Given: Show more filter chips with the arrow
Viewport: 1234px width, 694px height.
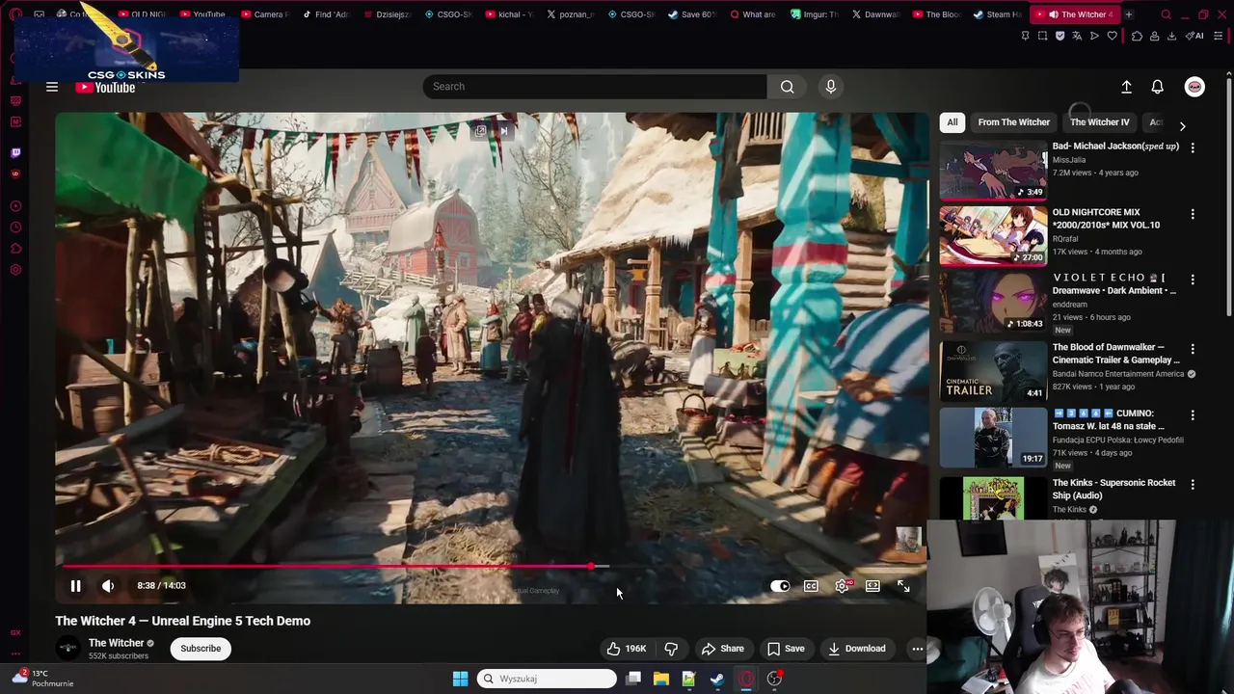Looking at the screenshot, I should click(x=1183, y=126).
